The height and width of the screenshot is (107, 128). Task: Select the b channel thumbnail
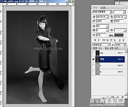coord(97,72)
